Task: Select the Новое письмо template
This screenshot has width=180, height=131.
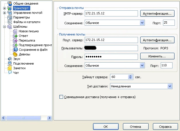Action: (x=29, y=31)
